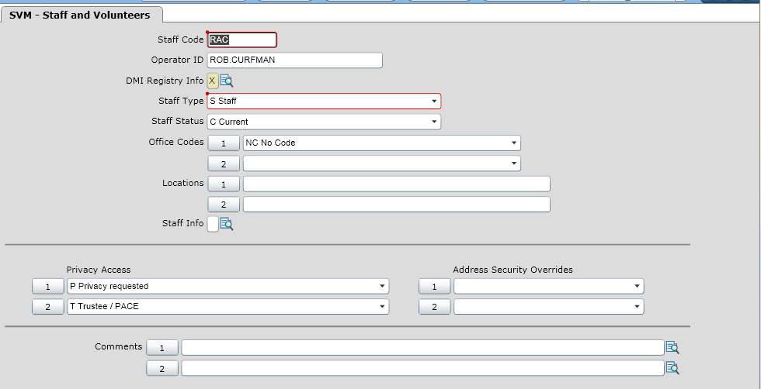
Task: Click the Comments row 2 button
Action: (x=162, y=369)
